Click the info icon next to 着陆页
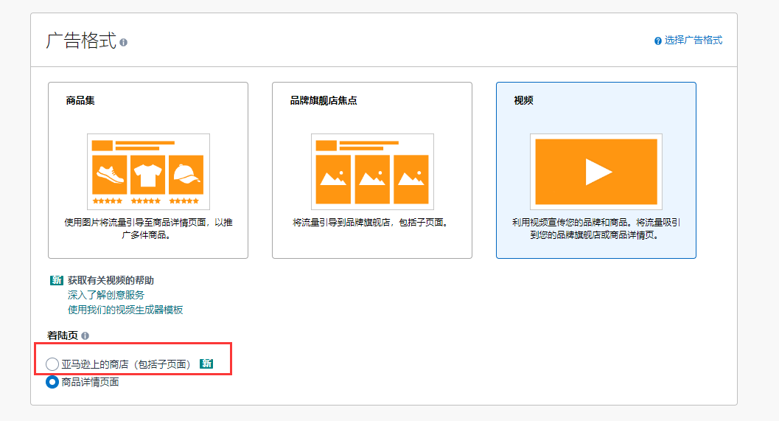The height and width of the screenshot is (421, 779). coord(85,336)
